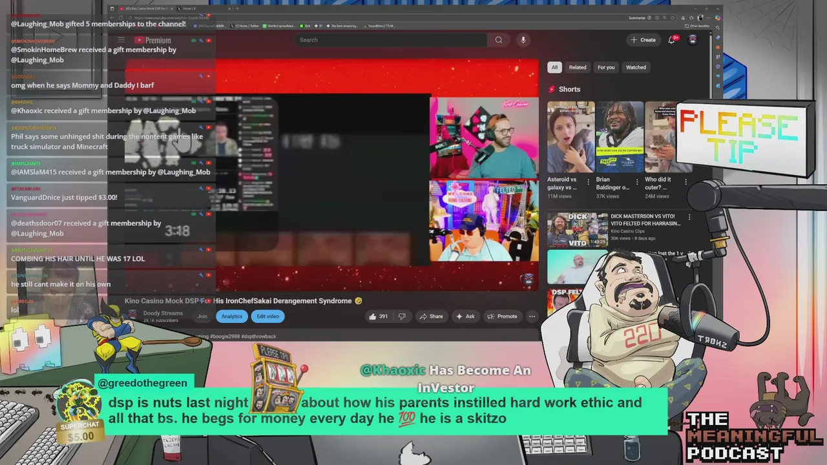Open options for Asteroid vs galaxy short
The width and height of the screenshot is (827, 465).
tap(588, 182)
